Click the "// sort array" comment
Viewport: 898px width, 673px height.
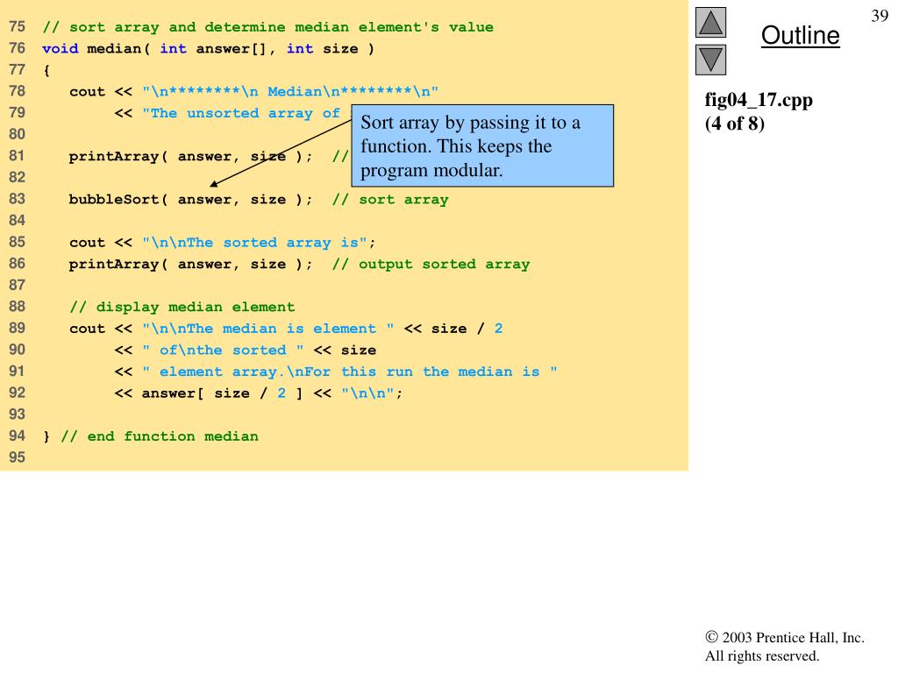(390, 199)
